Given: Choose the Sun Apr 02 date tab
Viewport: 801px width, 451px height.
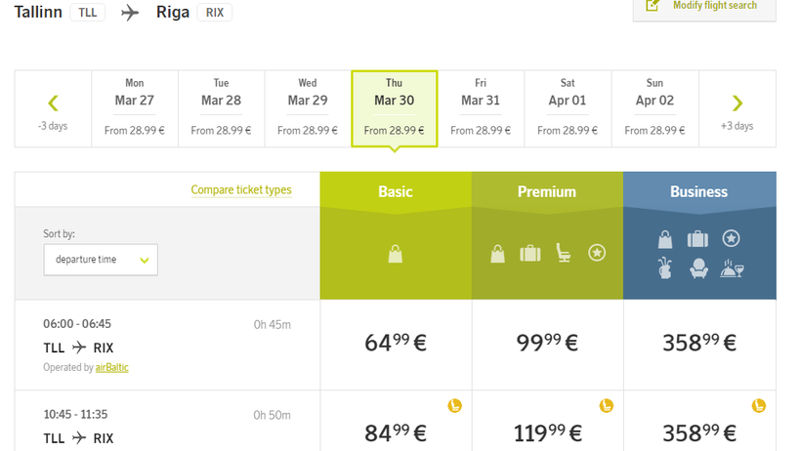Looking at the screenshot, I should click(654, 108).
